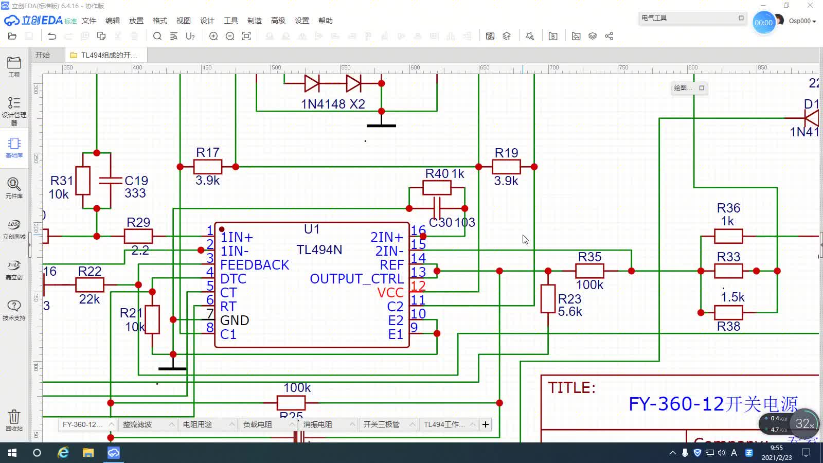The width and height of the screenshot is (823, 463).
Task: Open the FY-360-12 sheet tab arrow
Action: 111,424
